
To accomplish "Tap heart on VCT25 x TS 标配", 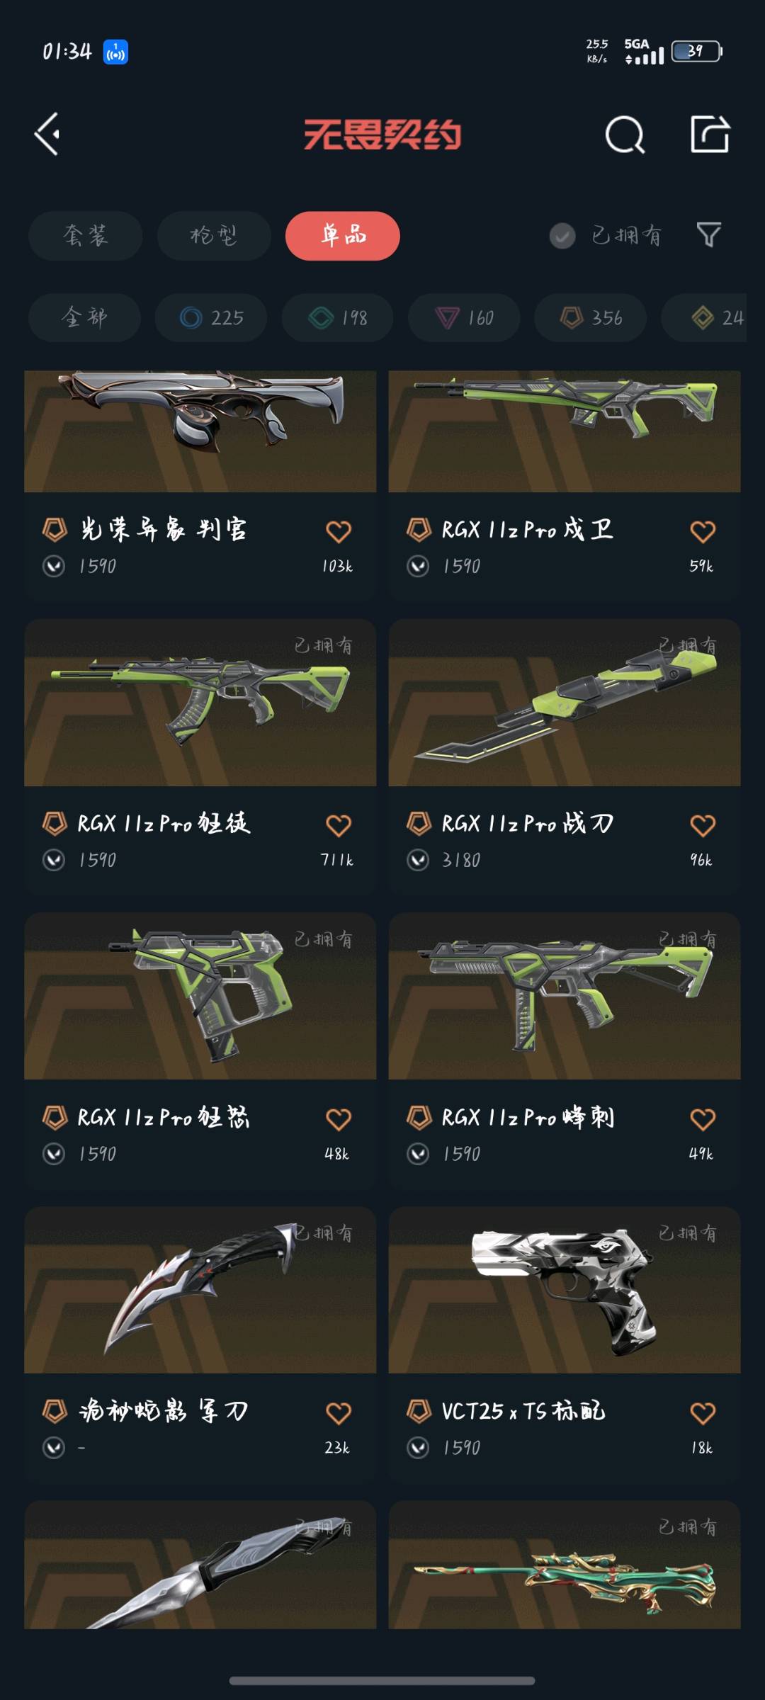I will tap(703, 1413).
